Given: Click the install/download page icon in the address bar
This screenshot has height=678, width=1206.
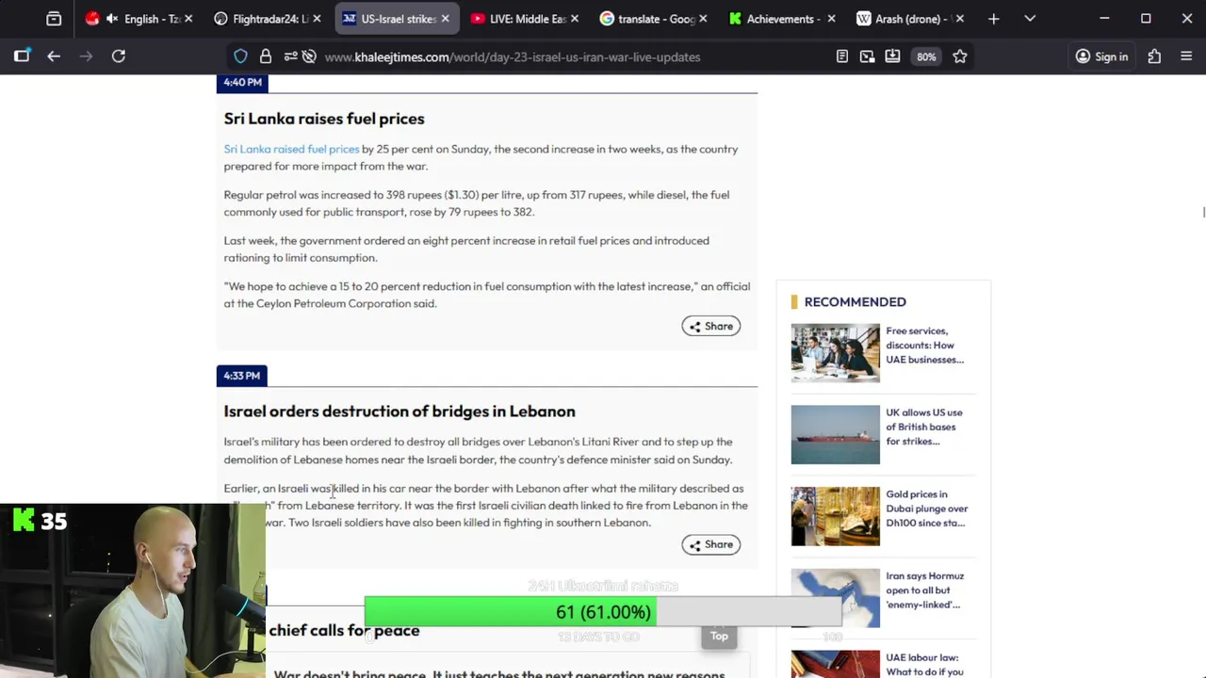Looking at the screenshot, I should 892,56.
